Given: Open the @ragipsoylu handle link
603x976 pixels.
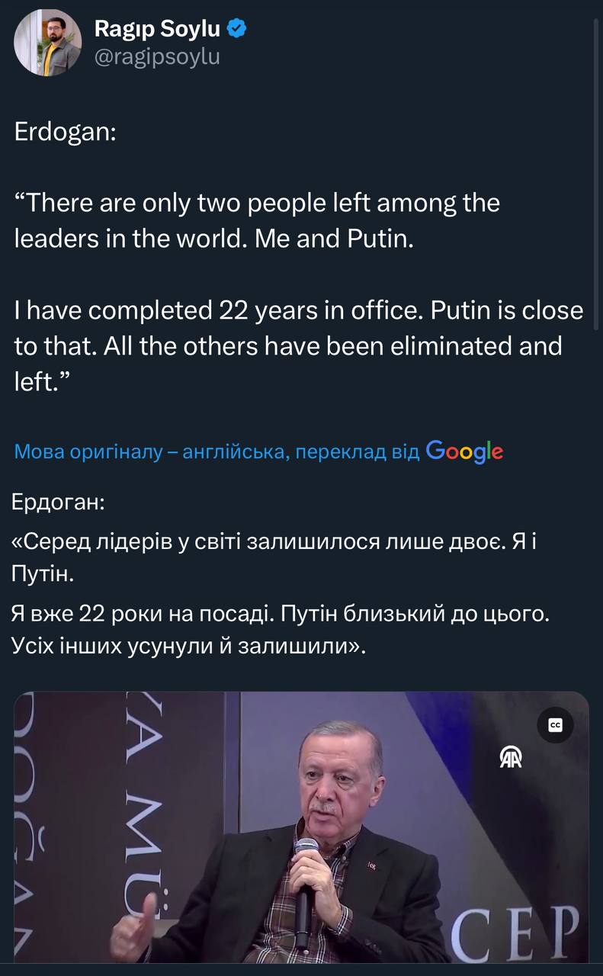Looking at the screenshot, I should point(157,57).
